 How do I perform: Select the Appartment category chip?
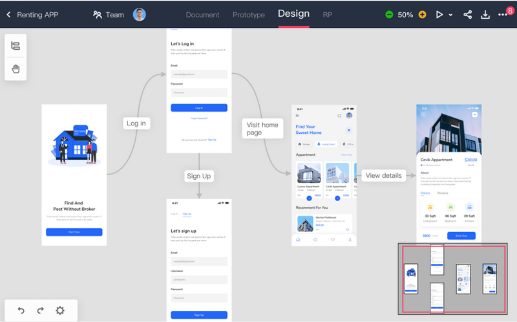pos(326,144)
